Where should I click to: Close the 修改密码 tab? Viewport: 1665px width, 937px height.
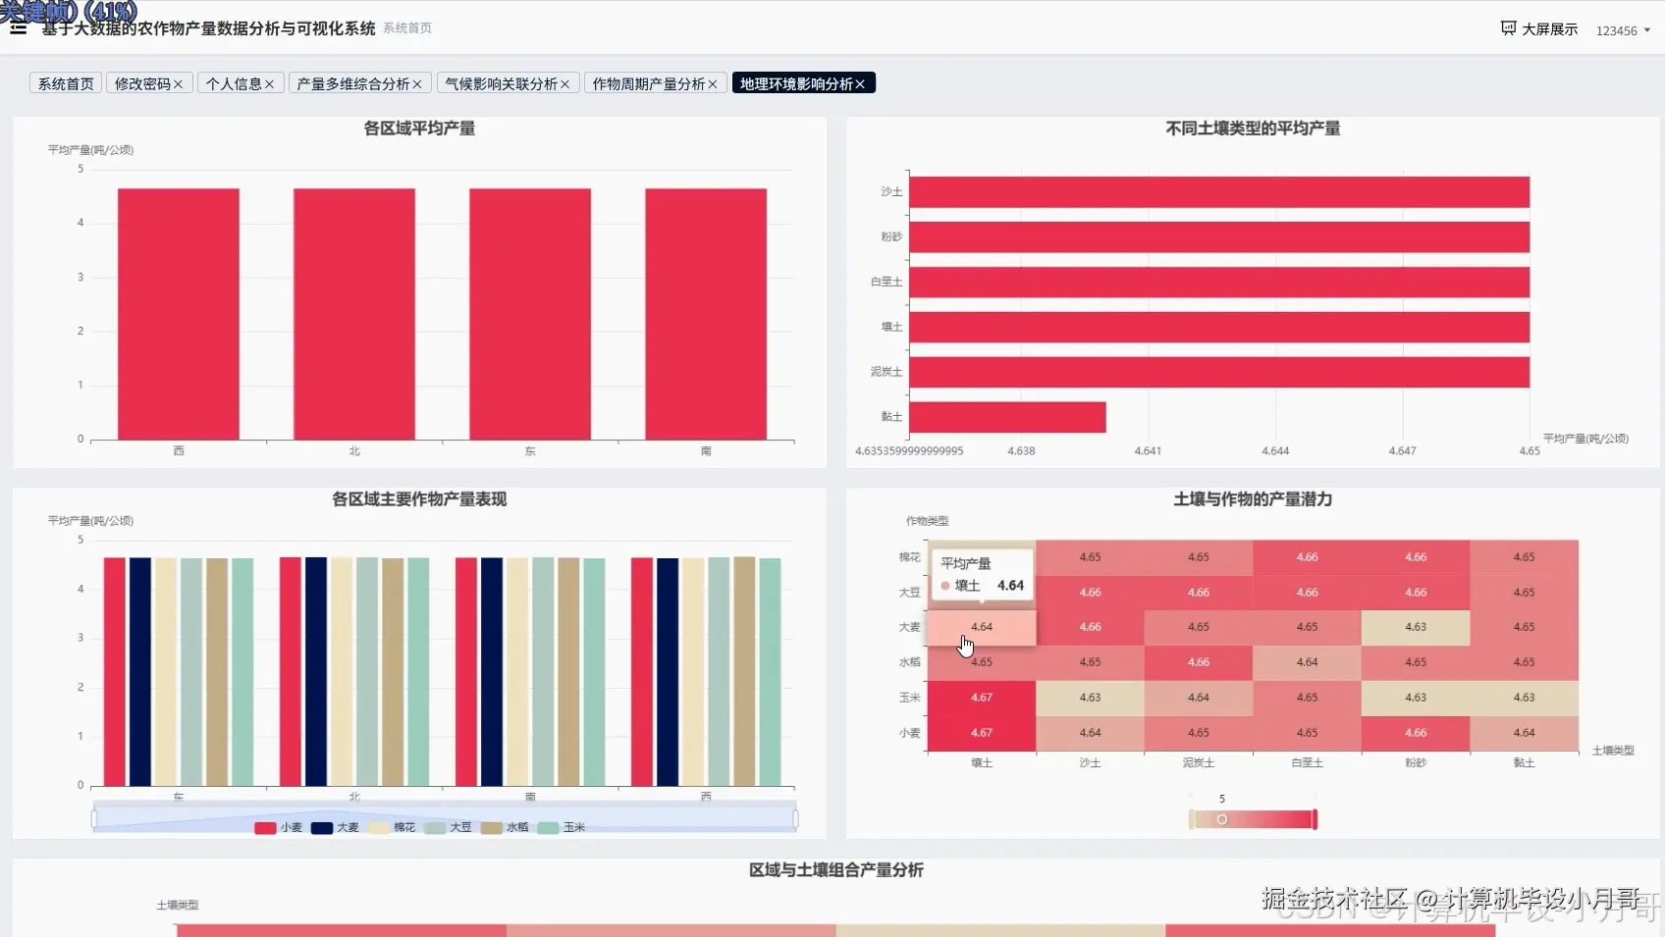coord(177,83)
